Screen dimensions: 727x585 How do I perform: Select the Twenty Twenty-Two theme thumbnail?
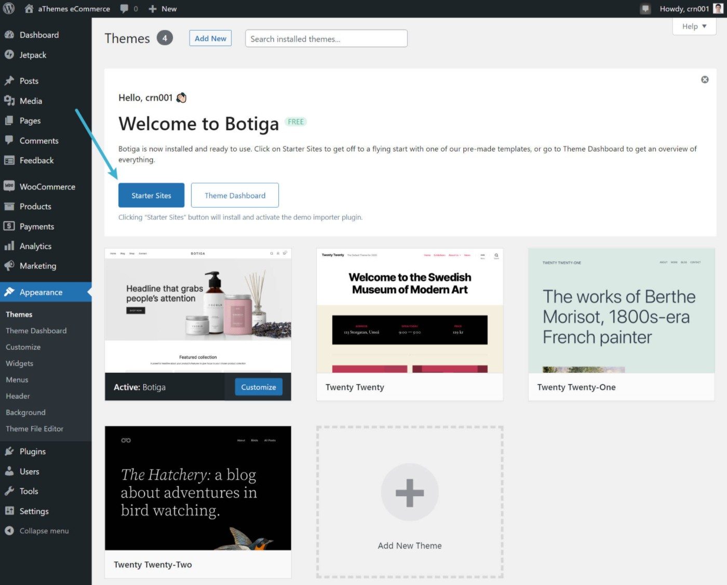(198, 488)
